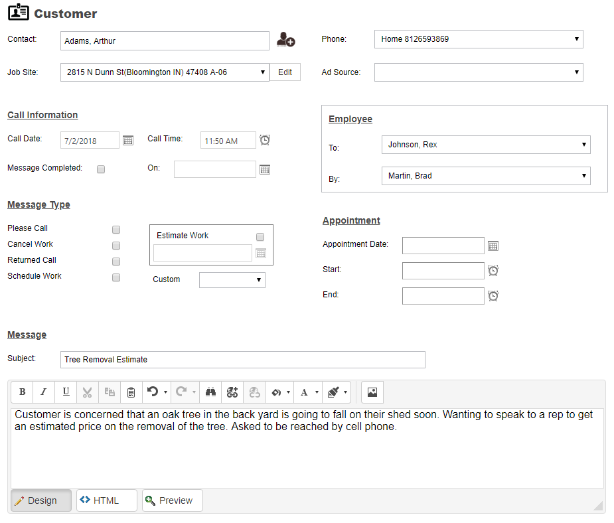The image size is (614, 523).
Task: Open the Appointment Date calendar icon
Action: 493,246
